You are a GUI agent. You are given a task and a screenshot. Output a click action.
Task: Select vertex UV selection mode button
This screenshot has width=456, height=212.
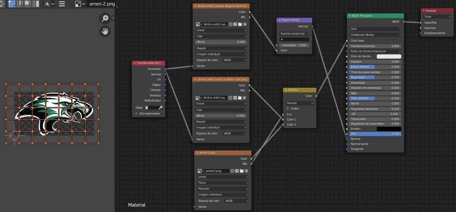[x=12, y=4]
